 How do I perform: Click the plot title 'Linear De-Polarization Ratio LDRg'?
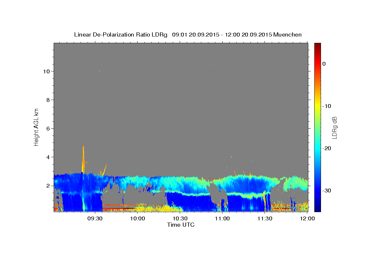point(120,35)
